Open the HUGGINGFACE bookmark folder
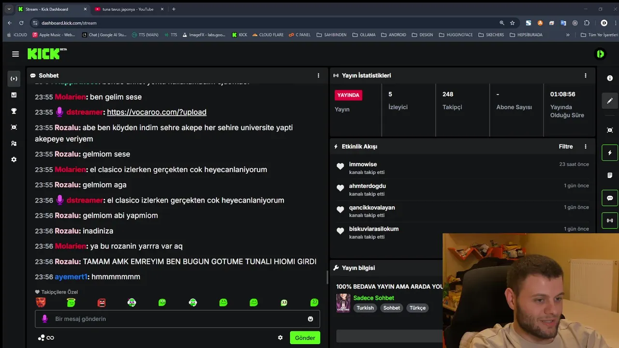This screenshot has width=619, height=348. [455, 35]
